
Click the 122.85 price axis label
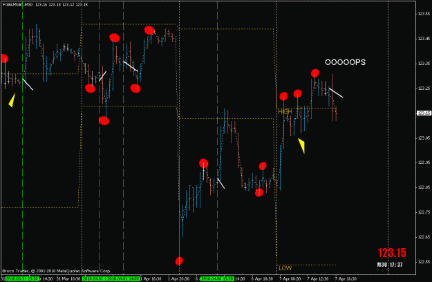click(x=424, y=187)
